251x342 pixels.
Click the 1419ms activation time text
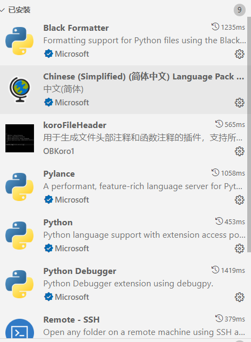(x=233, y=271)
